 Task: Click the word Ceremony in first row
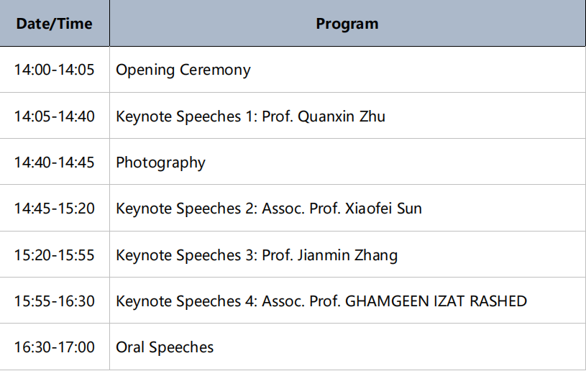point(215,70)
